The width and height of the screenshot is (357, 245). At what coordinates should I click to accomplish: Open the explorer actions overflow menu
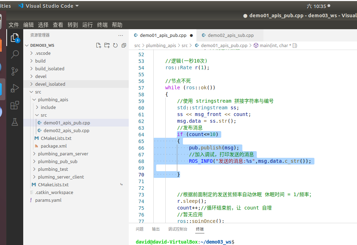point(121,35)
